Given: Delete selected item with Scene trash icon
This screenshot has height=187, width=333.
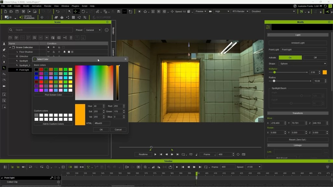Looking at the screenshot, I should [71, 38].
